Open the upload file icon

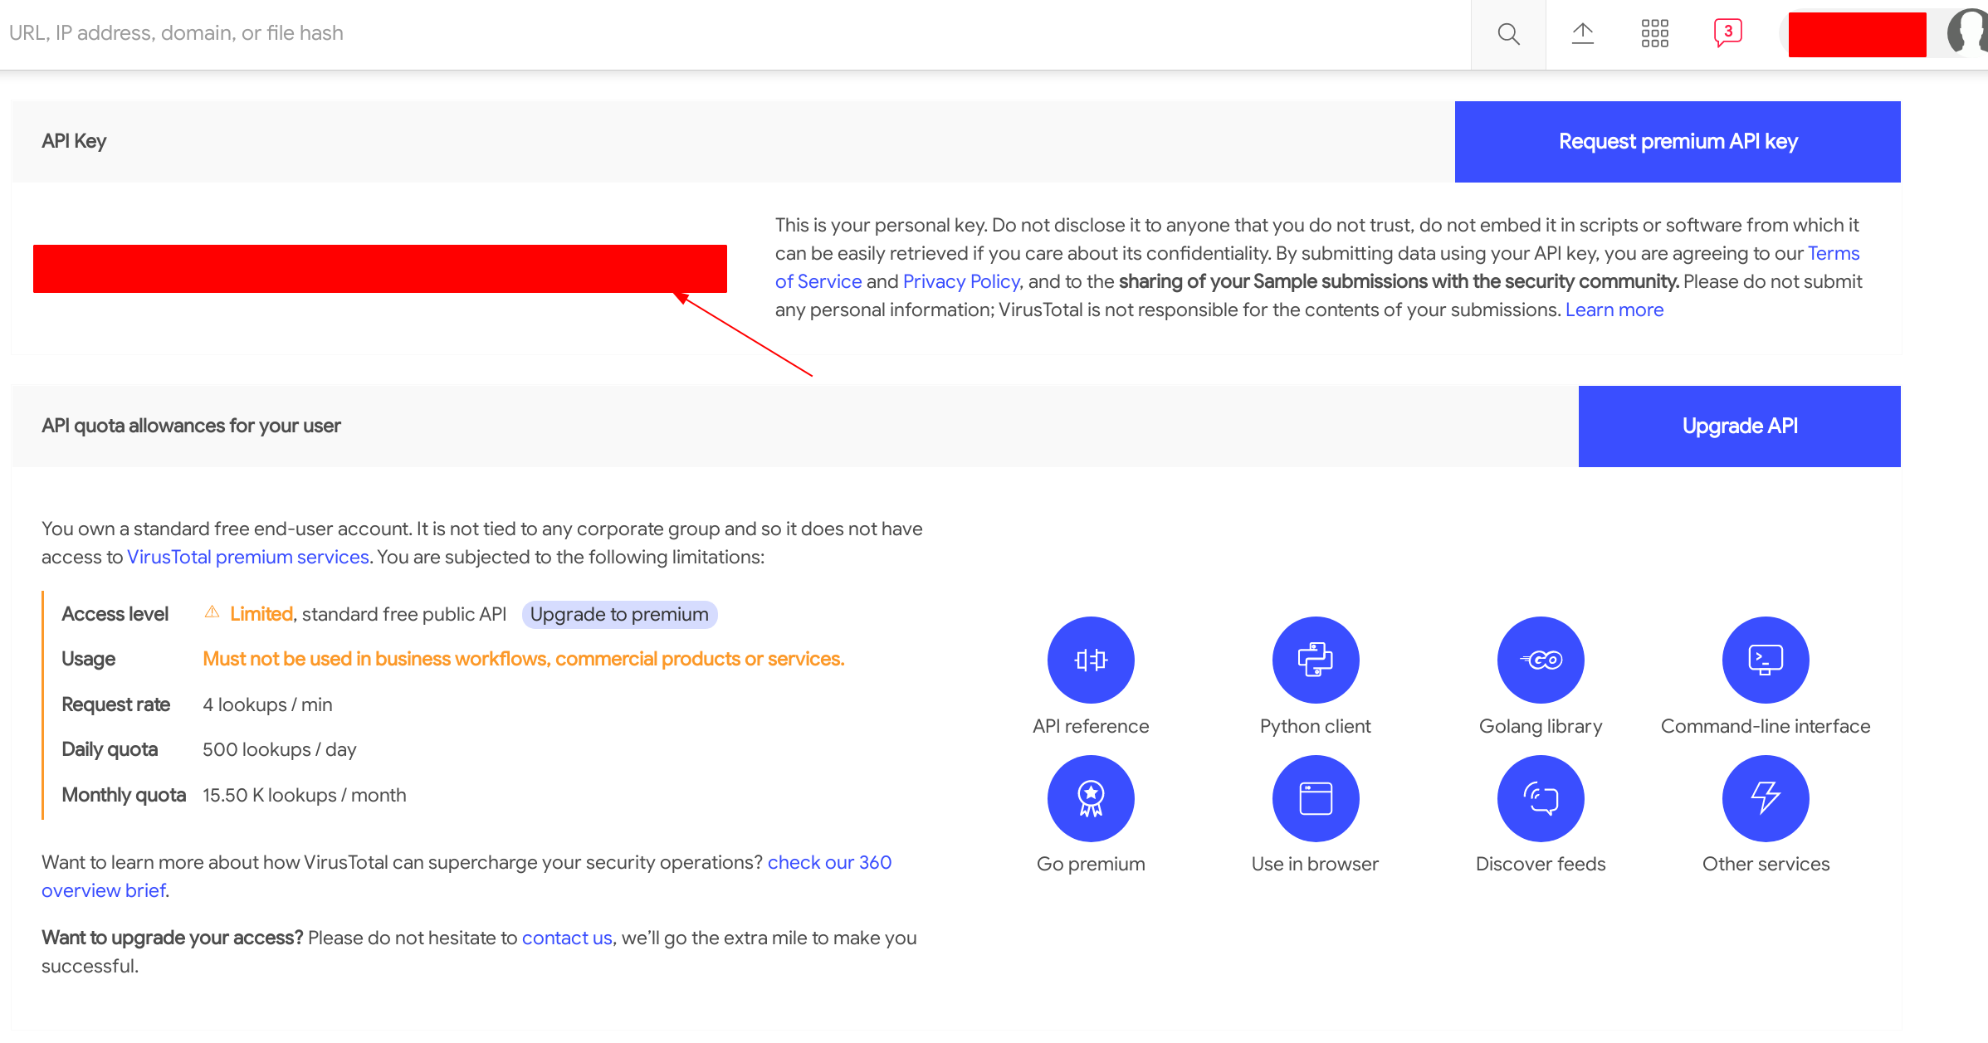click(1582, 34)
